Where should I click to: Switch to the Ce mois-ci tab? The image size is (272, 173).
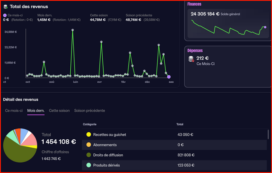(x=14, y=111)
